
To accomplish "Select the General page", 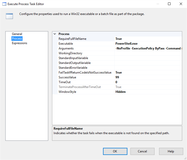I will [17, 34].
